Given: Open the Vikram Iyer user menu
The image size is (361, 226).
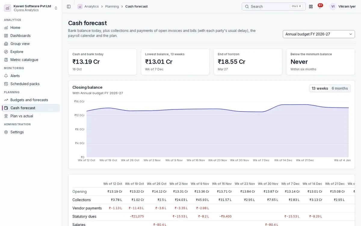Looking at the screenshot, I should (x=343, y=6).
